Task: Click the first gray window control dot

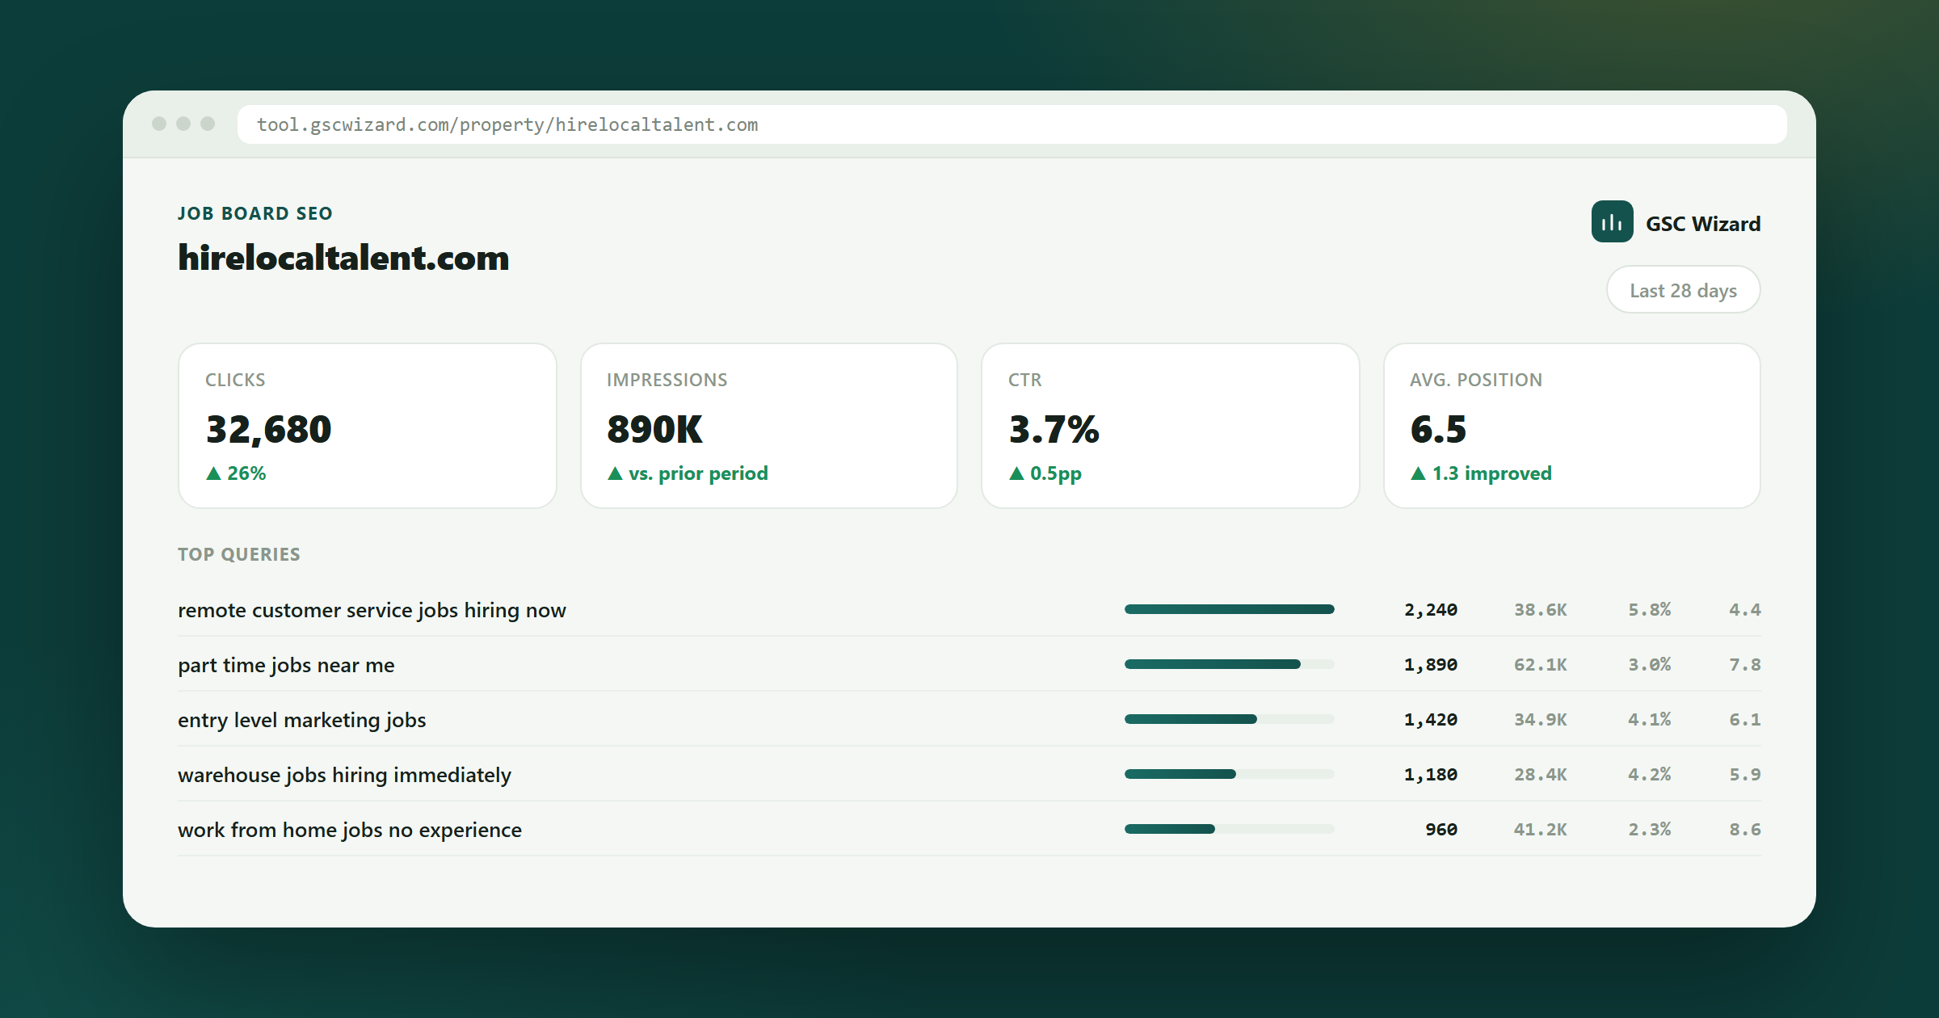Action: tap(159, 124)
